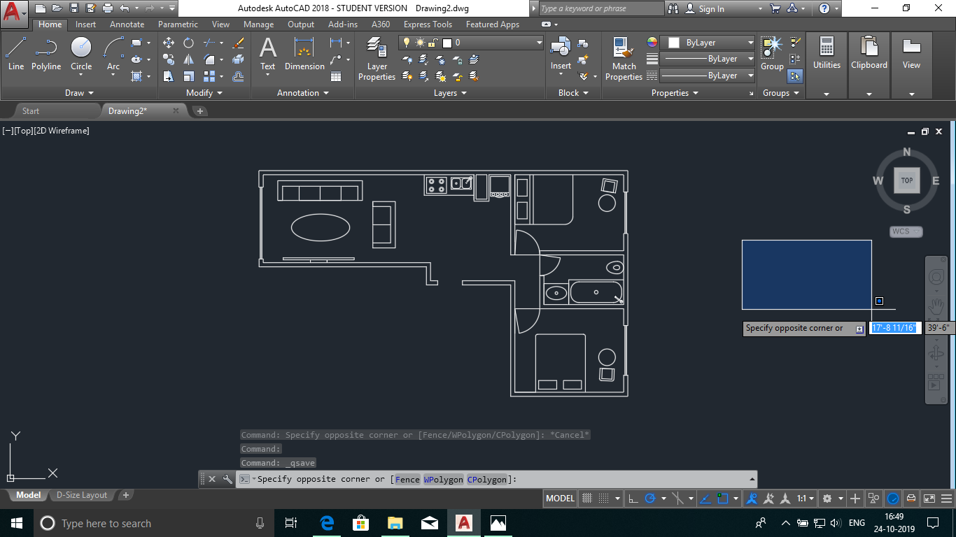The image size is (956, 537).
Task: Expand the Modify panel dropdown
Action: tap(204, 93)
